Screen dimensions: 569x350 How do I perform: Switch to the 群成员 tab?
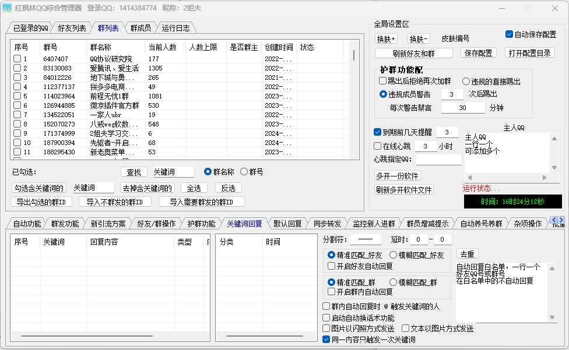coord(141,28)
